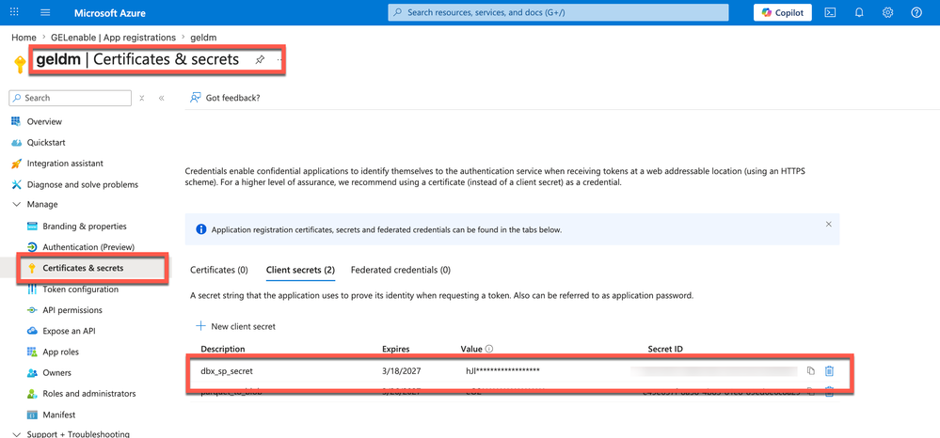The height and width of the screenshot is (438, 940).
Task: Open Token configuration
Action: pos(80,289)
